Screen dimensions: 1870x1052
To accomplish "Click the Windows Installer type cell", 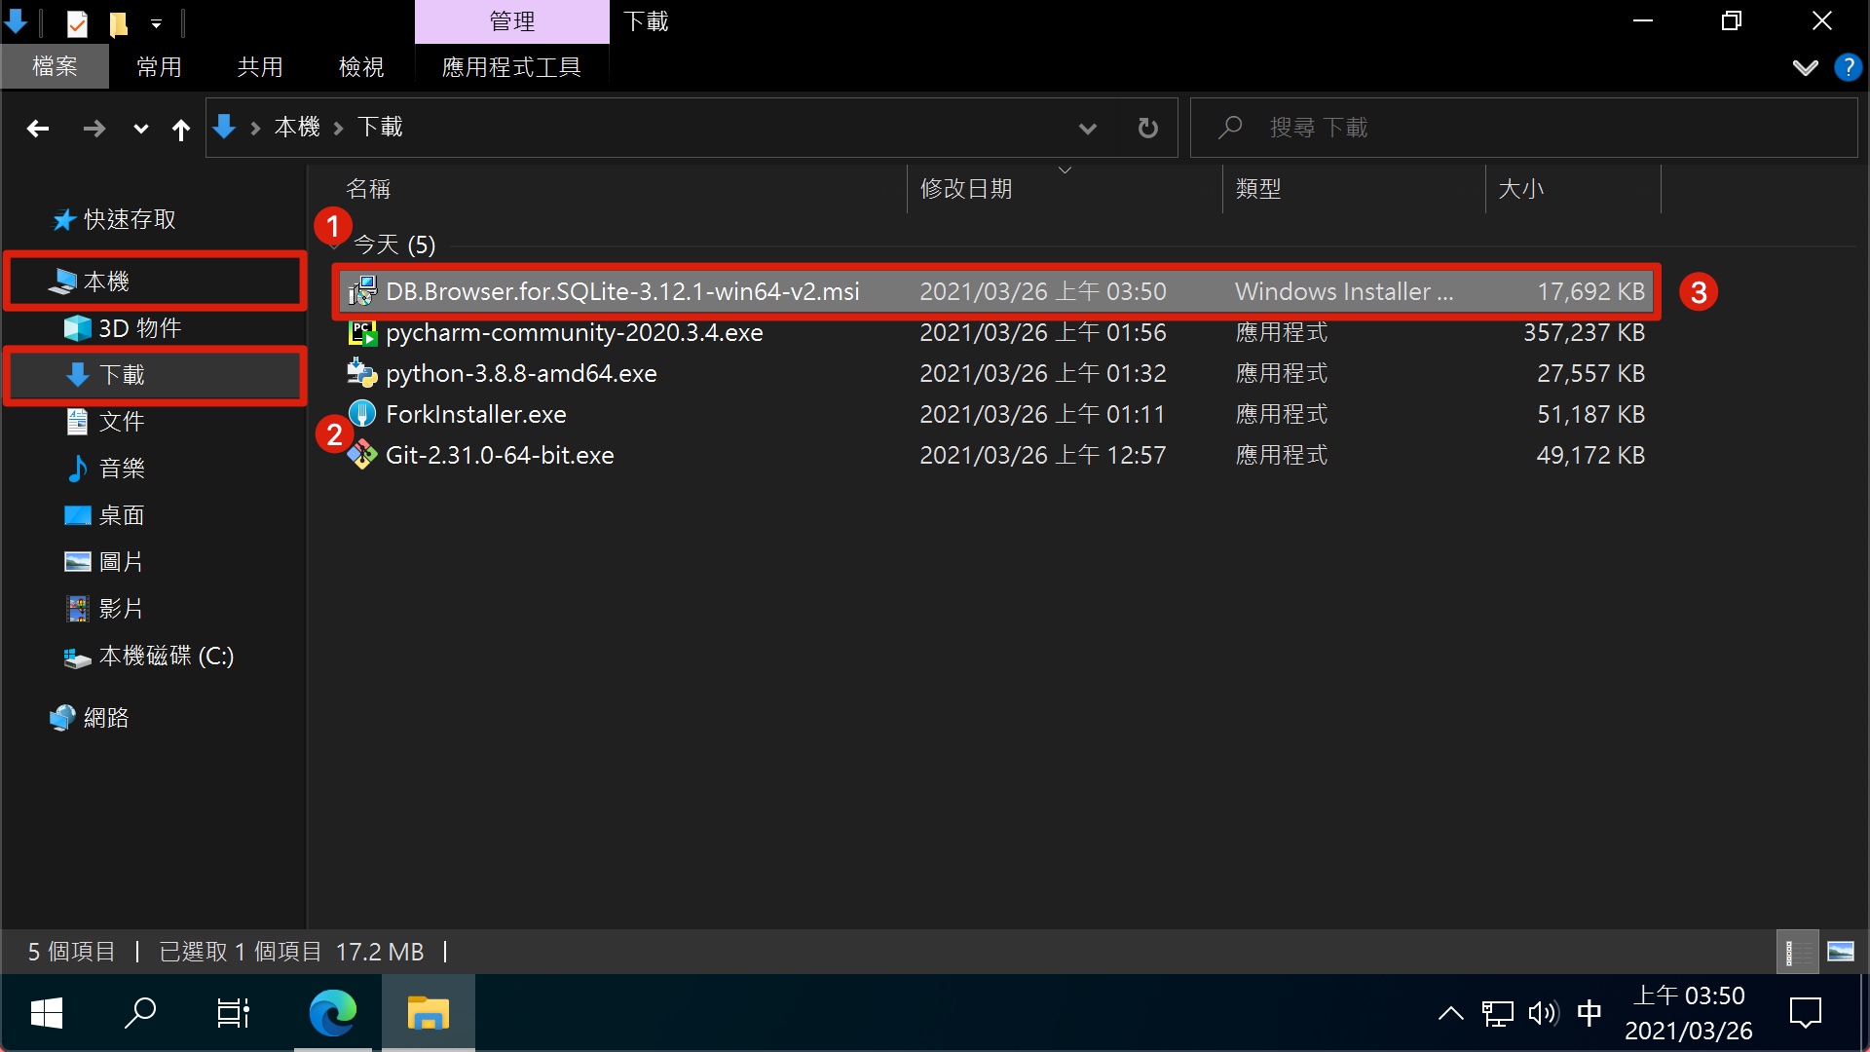I will 1344,291.
